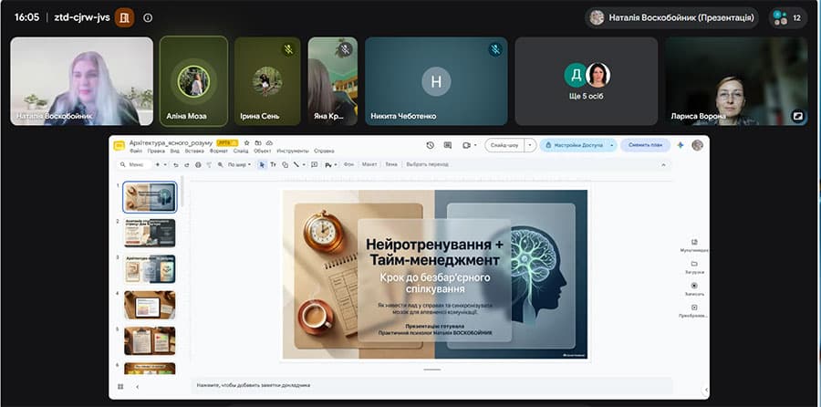Expand the Слайд-шоу options arrow

point(530,145)
